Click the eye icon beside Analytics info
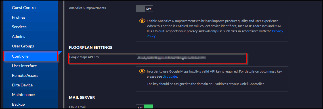The image size is (323, 109). [142, 21]
